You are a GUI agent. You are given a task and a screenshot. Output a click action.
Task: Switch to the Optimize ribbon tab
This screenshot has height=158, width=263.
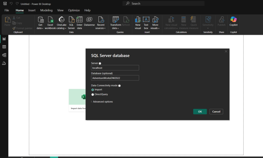tap(74, 10)
